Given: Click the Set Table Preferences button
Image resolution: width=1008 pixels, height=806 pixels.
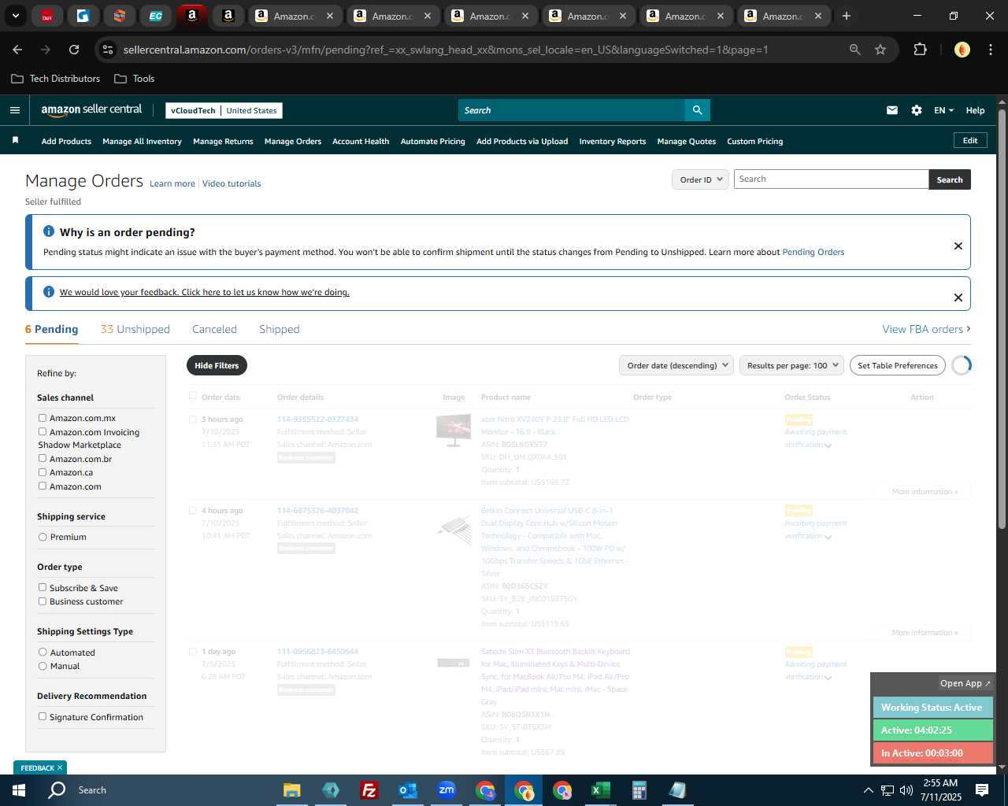Looking at the screenshot, I should pos(898,365).
